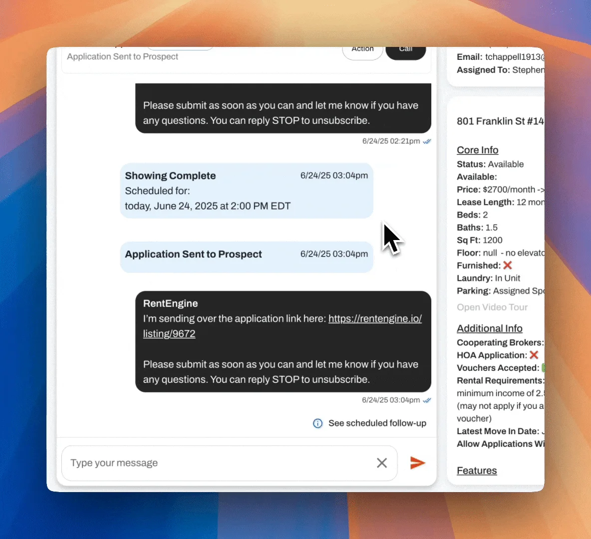Toggle the Furnished status indicator
This screenshot has width=591, height=539.
point(508,265)
